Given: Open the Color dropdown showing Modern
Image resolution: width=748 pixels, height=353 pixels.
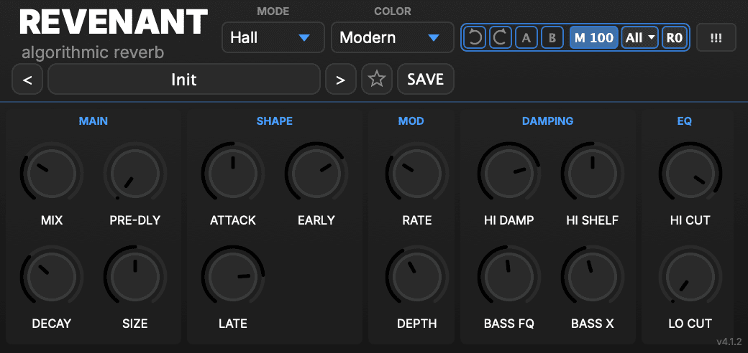Looking at the screenshot, I should (x=392, y=37).
